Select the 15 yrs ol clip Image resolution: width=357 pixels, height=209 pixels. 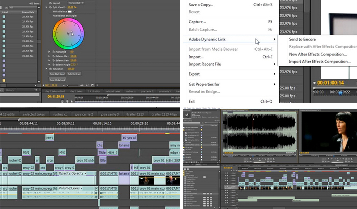point(129,138)
